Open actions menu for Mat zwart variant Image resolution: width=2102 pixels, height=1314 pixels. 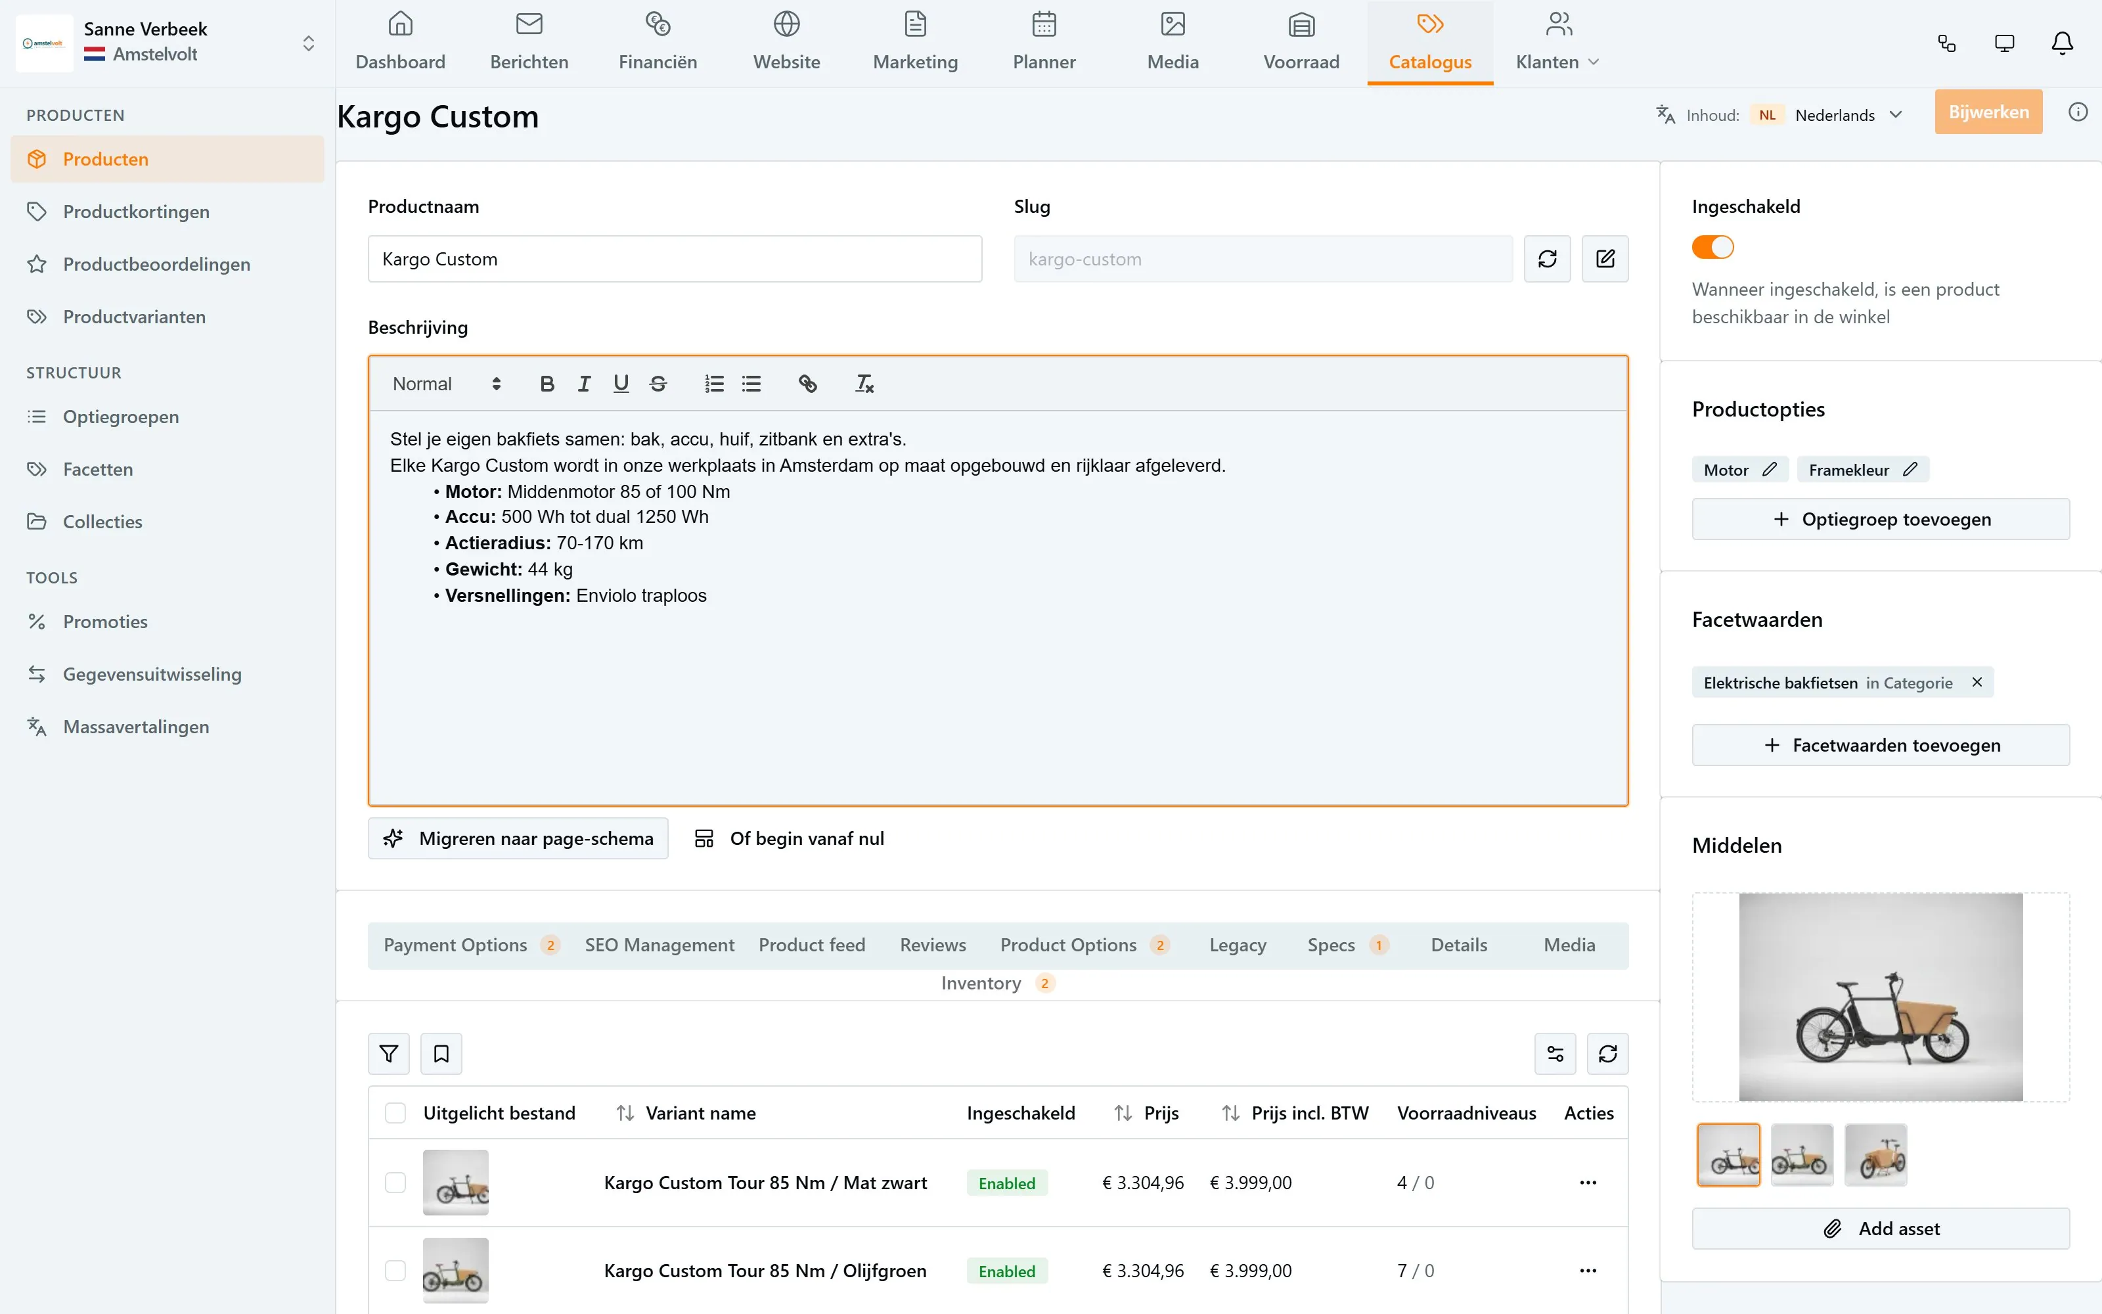point(1588,1182)
